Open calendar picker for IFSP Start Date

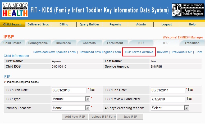tap(93, 90)
